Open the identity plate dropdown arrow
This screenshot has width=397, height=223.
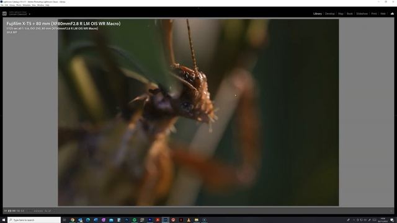pos(29,14)
